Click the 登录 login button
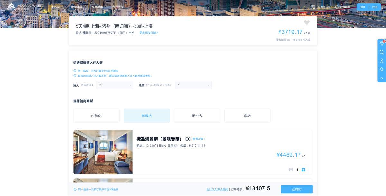Viewport: 386px width, 196px height. [363, 7]
